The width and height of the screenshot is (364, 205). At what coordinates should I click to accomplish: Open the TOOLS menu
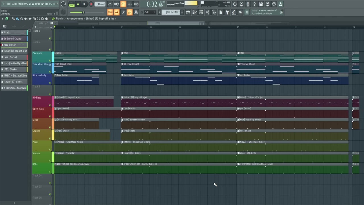pyautogui.click(x=48, y=4)
